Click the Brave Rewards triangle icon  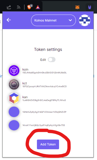click(38, 7)
